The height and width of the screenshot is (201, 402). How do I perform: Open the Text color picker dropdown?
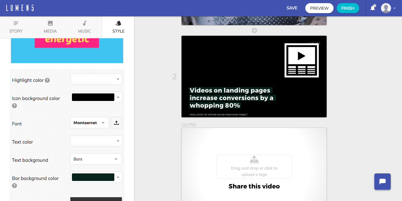[96, 141]
